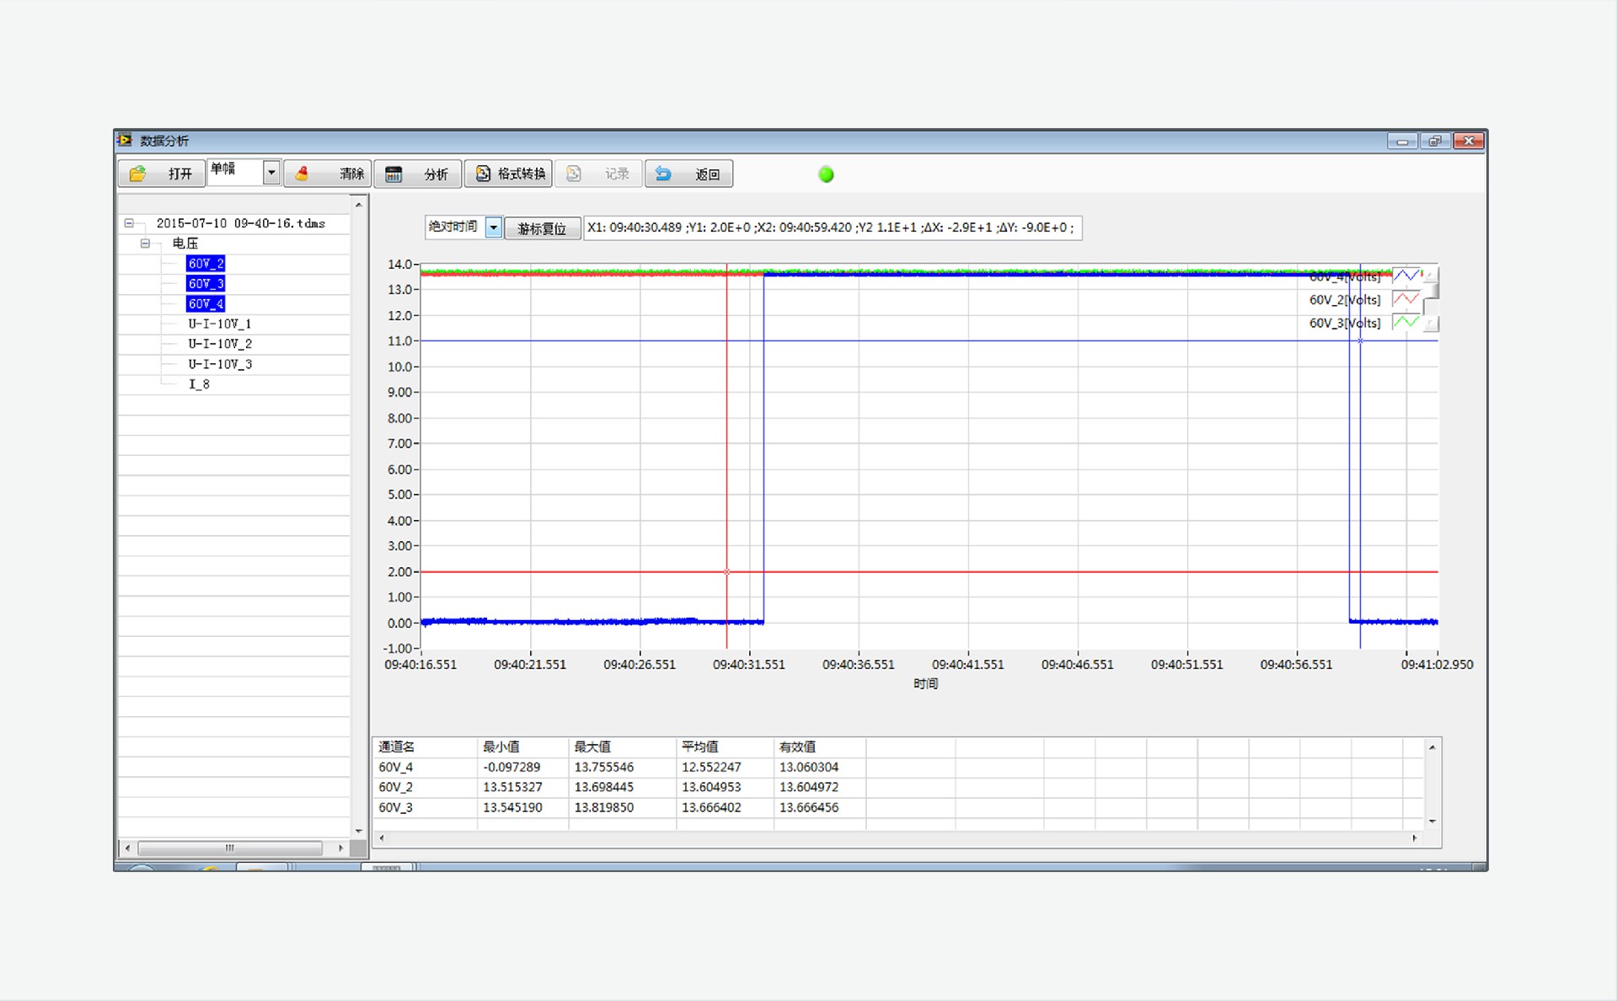The image size is (1617, 1001).
Task: Collapse the 电压 group in the tree
Action: tap(145, 244)
